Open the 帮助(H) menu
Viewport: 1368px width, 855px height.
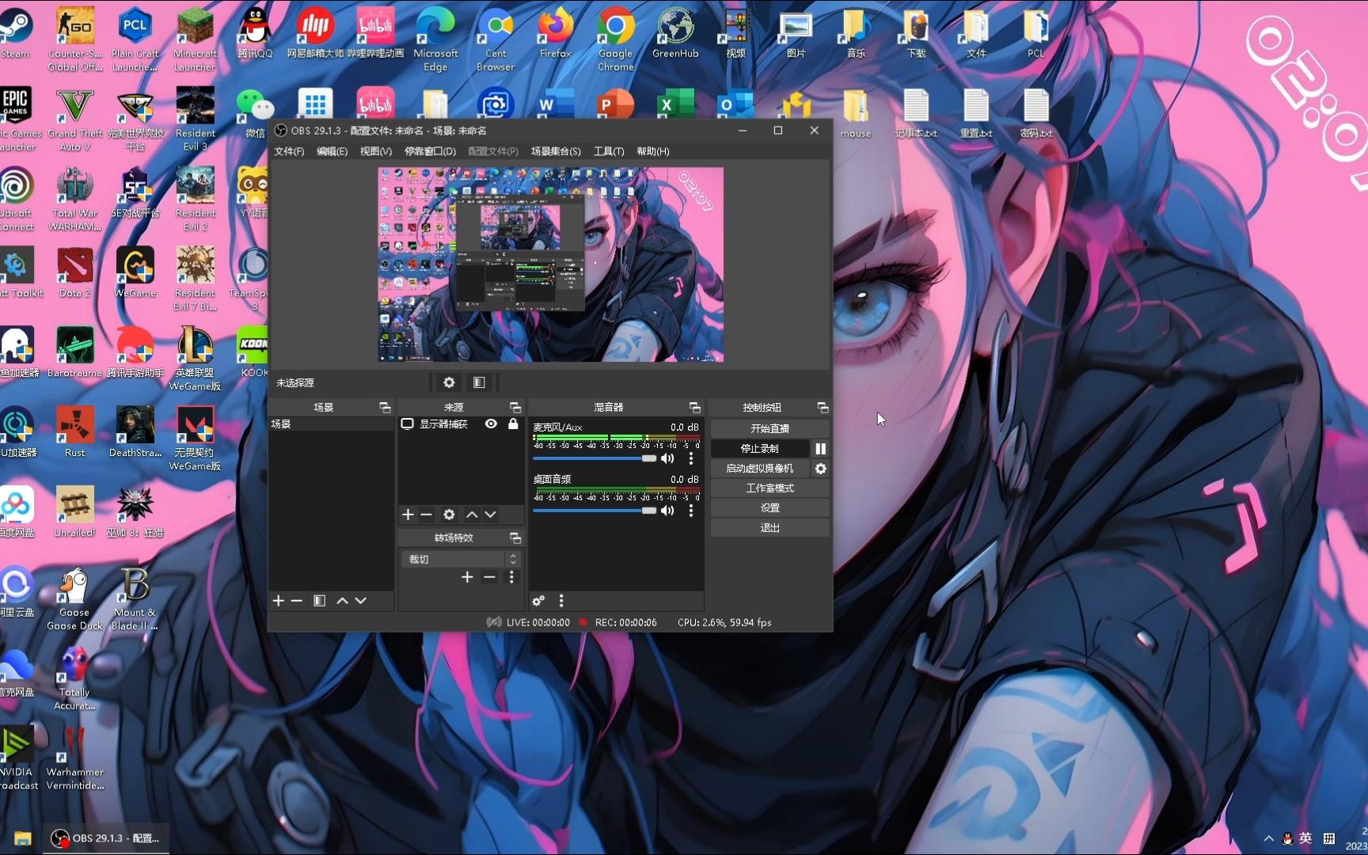[x=653, y=151]
